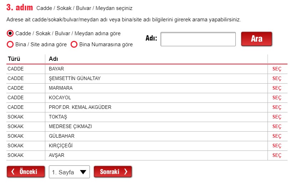Choose SEÇ next to ŞEMSETTİN GÜNALTAY
Image resolution: width=290 pixels, height=185 pixels.
click(277, 79)
